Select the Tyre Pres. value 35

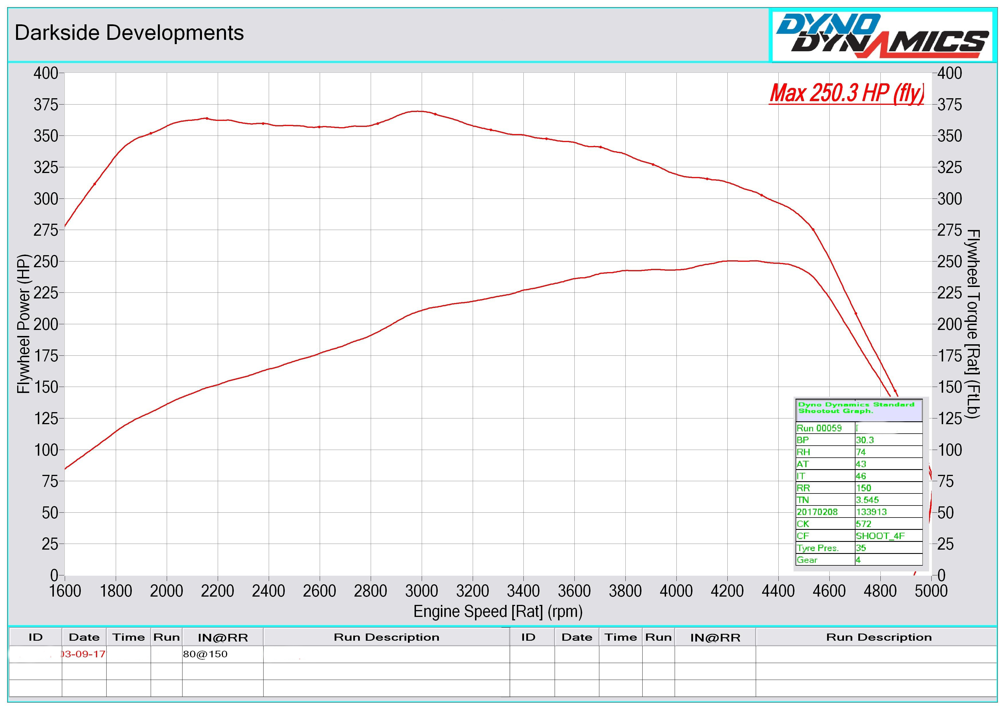click(861, 548)
